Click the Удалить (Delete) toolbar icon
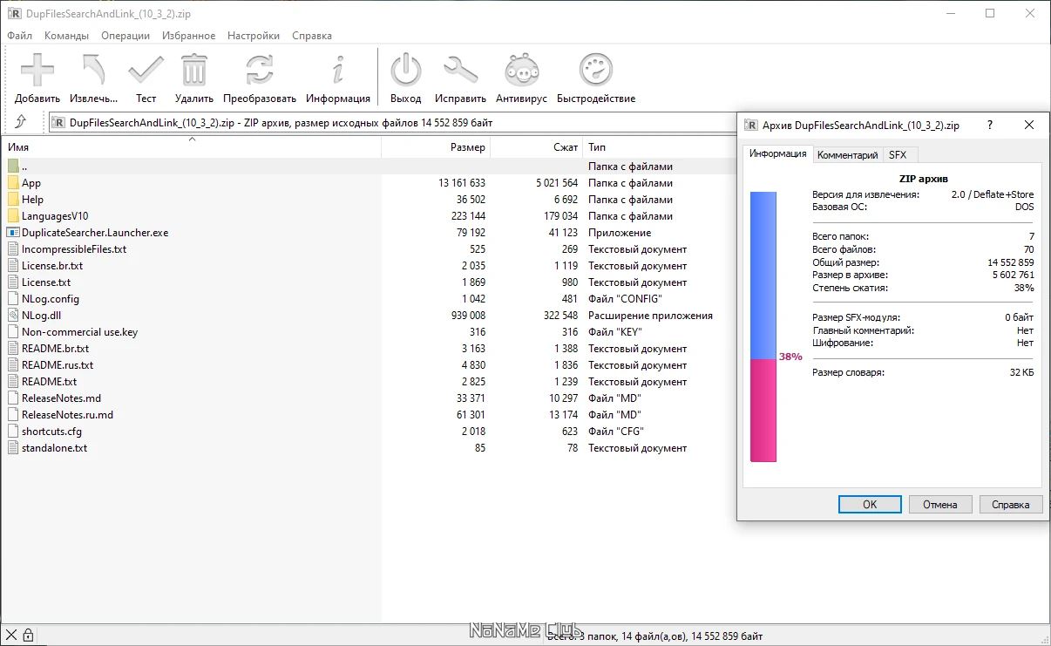Image resolution: width=1051 pixels, height=646 pixels. pos(193,70)
